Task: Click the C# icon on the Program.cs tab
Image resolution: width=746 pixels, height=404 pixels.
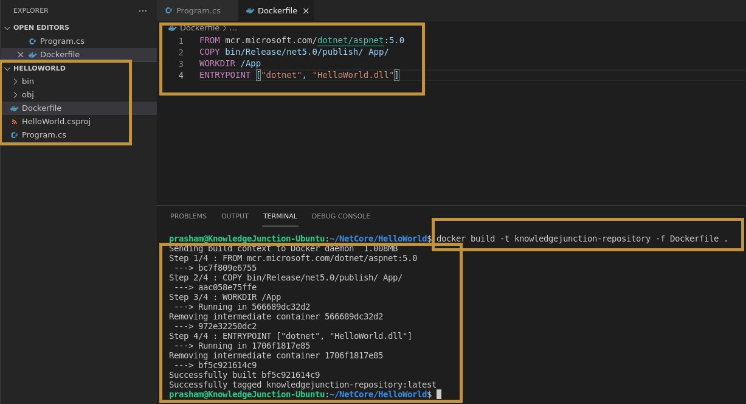Action: coord(169,10)
